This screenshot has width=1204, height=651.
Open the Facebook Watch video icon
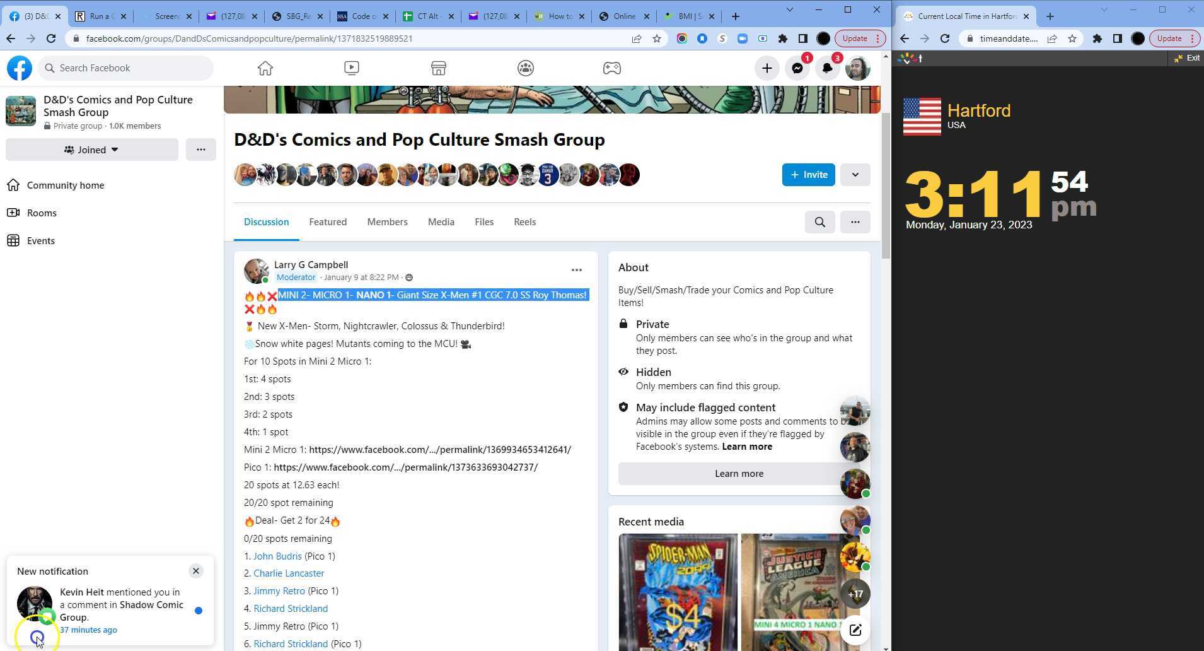352,68
